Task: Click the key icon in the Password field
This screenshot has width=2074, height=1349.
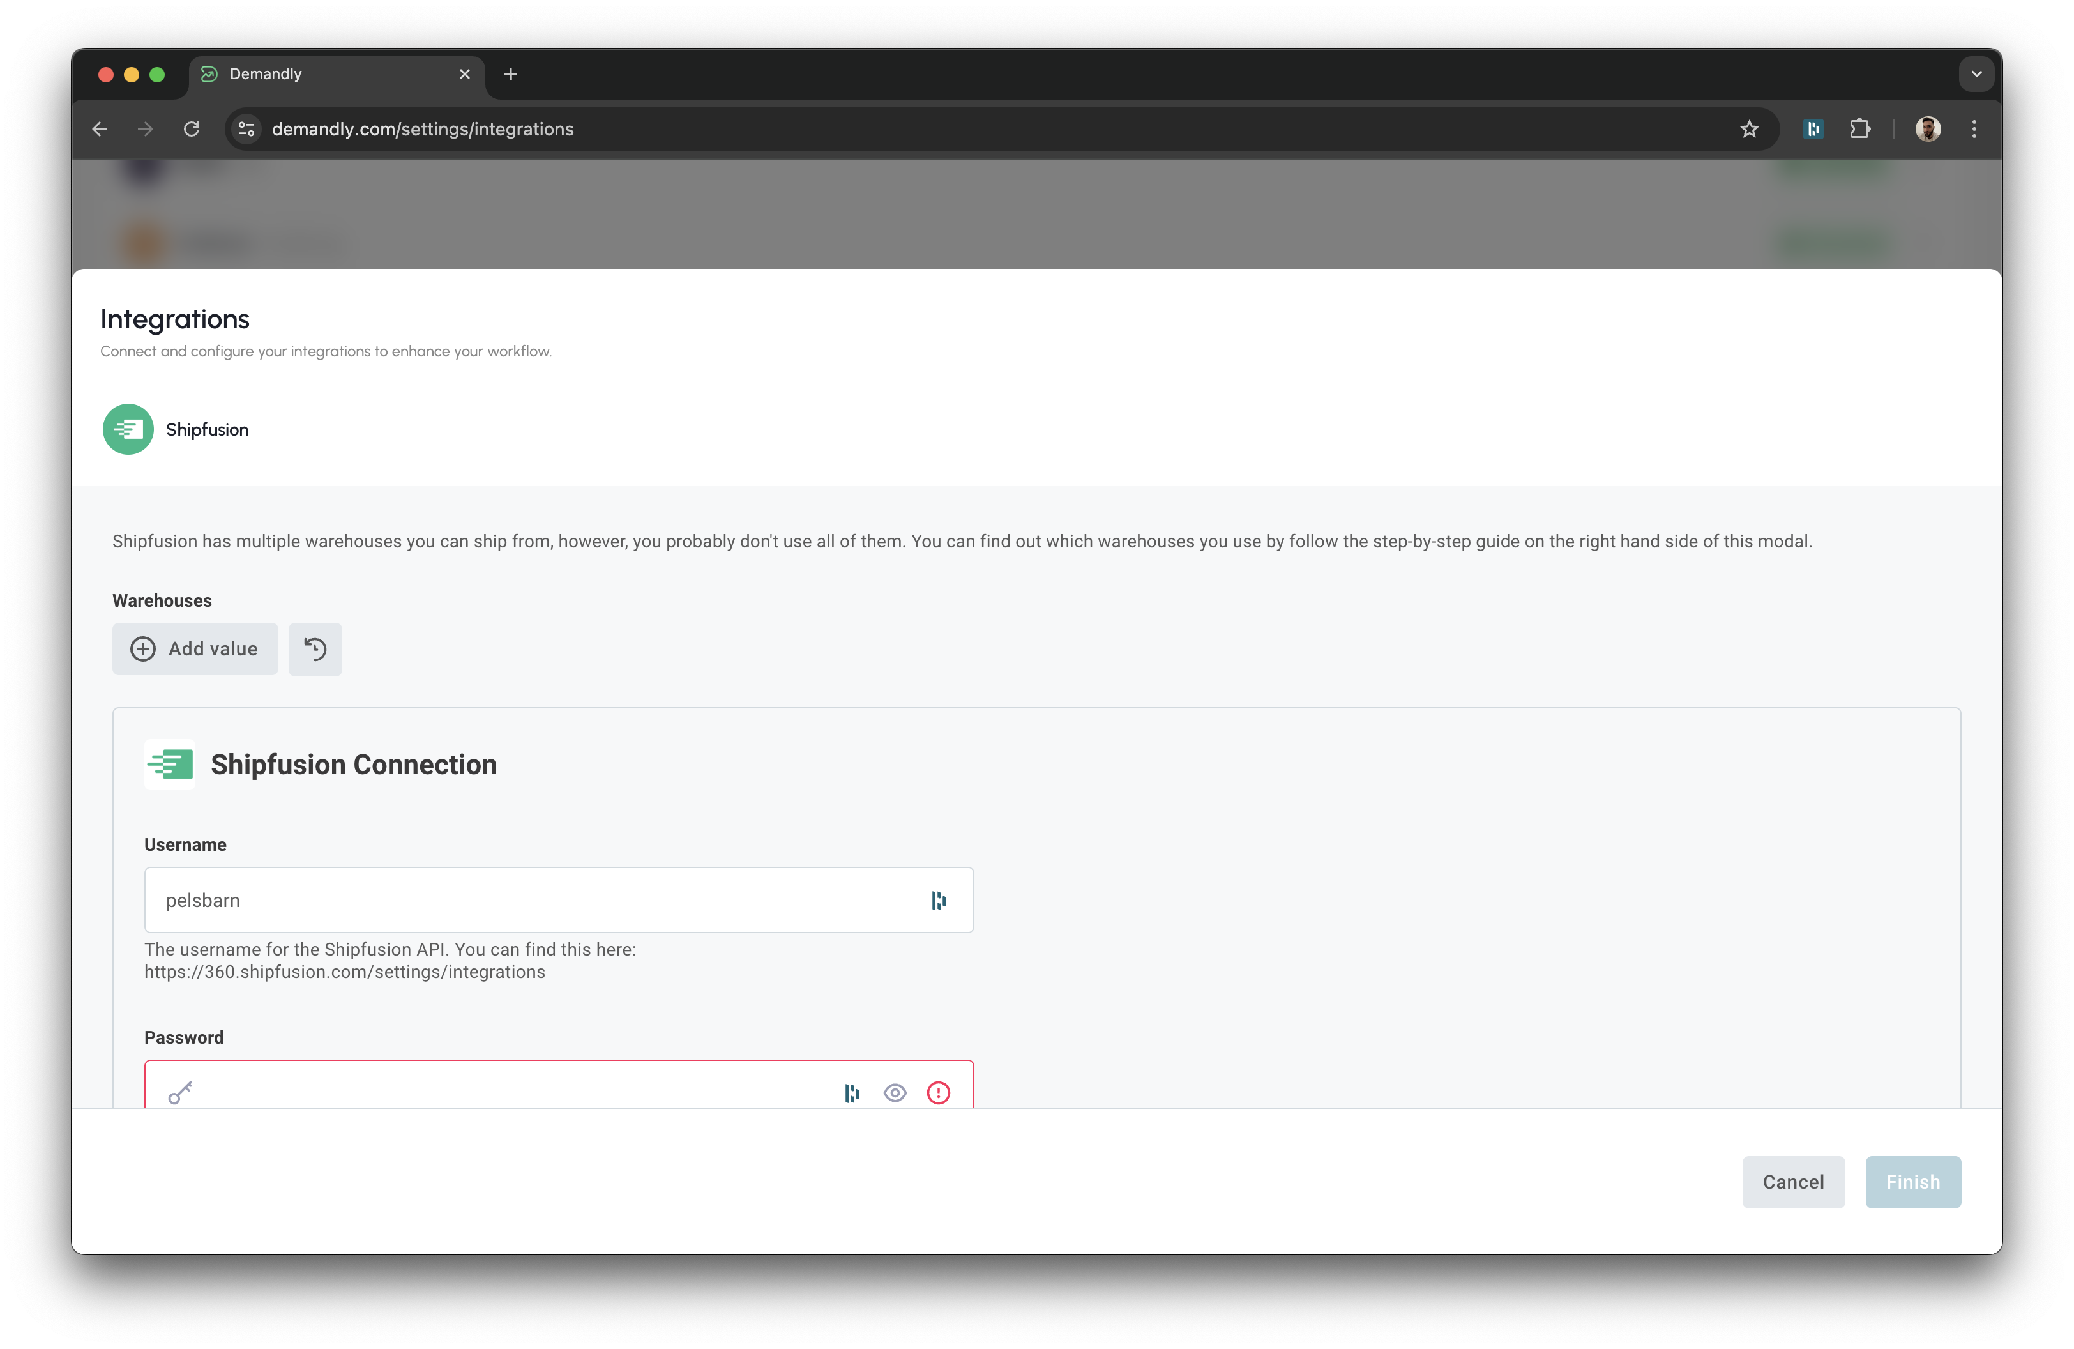Action: tap(180, 1092)
